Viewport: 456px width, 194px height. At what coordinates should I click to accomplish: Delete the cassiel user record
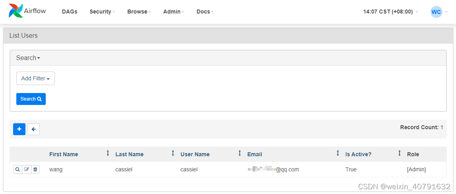(35, 169)
